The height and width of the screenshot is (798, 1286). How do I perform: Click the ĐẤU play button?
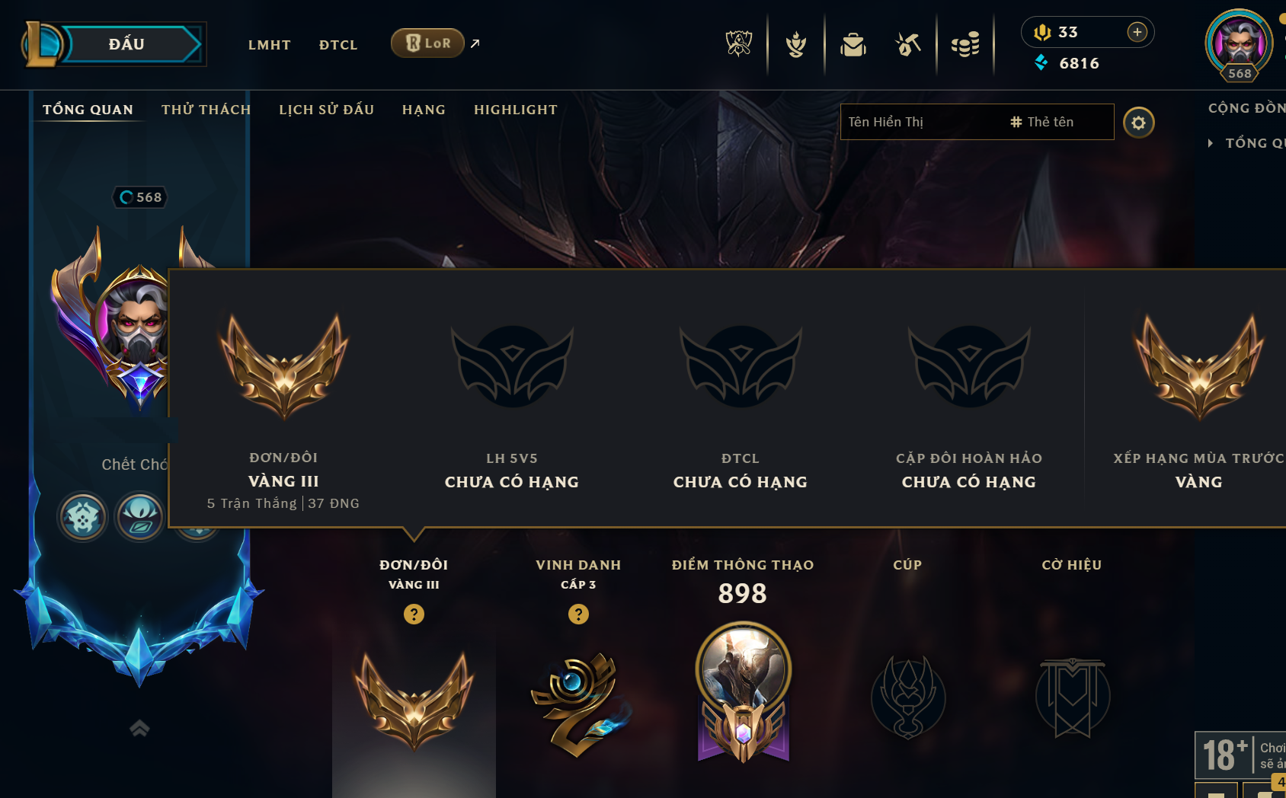coord(126,44)
